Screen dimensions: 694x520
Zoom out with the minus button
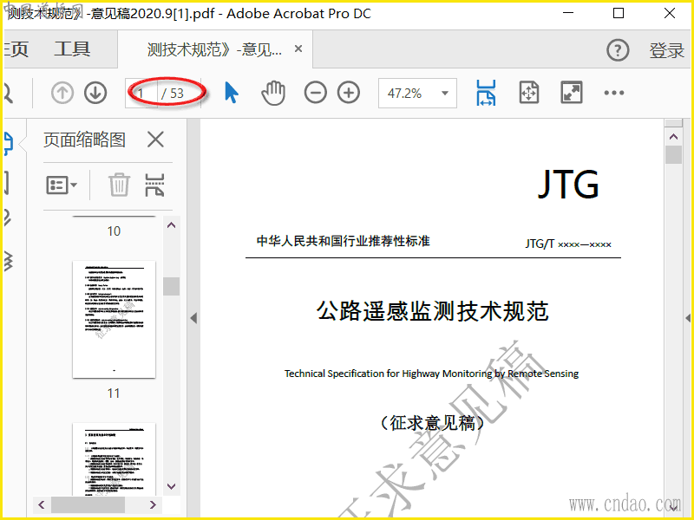tap(315, 93)
